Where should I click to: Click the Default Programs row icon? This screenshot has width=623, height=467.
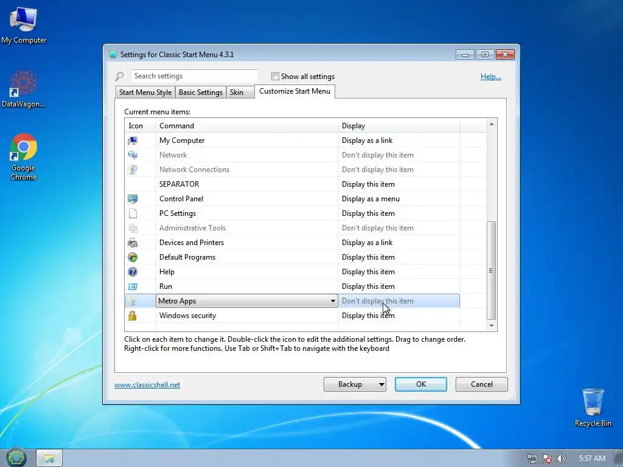click(x=133, y=257)
